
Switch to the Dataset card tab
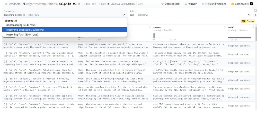[170, 4]
